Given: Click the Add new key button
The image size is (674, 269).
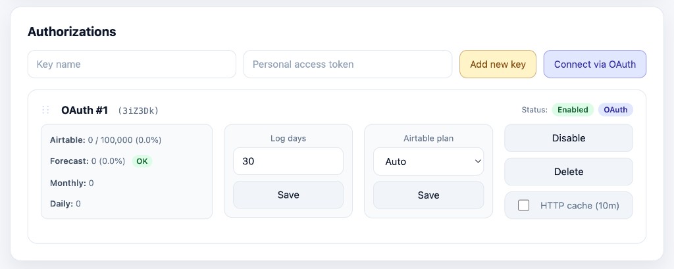Looking at the screenshot, I should 498,64.
